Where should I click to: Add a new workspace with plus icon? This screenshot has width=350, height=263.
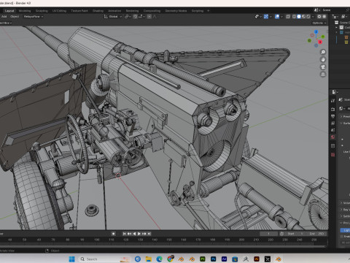click(x=208, y=11)
